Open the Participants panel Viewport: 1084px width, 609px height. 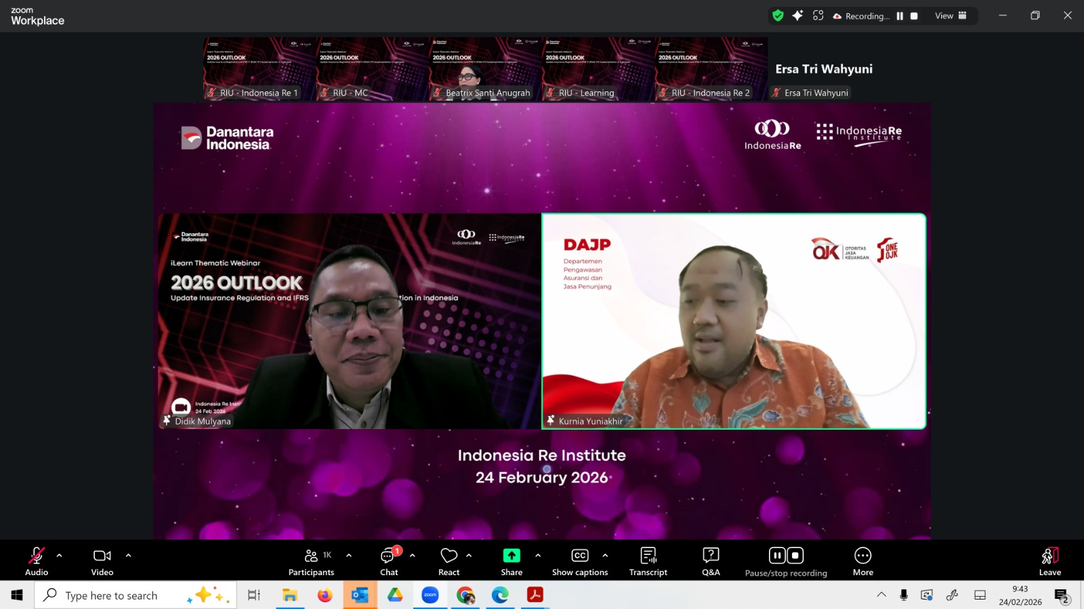point(312,562)
